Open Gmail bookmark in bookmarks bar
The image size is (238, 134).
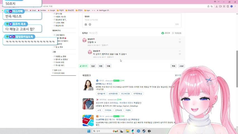coord(33,10)
